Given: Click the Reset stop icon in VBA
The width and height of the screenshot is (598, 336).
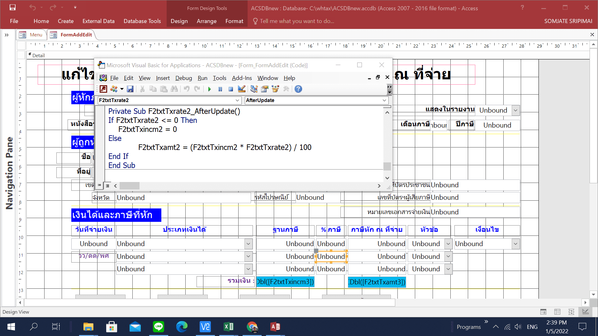Looking at the screenshot, I should (x=231, y=89).
